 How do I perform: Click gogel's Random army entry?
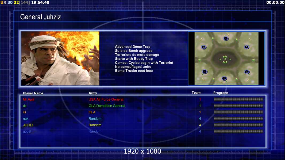(95, 131)
